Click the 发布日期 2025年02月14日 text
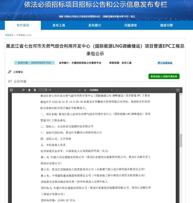The height and width of the screenshot is (203, 193). coord(34,63)
